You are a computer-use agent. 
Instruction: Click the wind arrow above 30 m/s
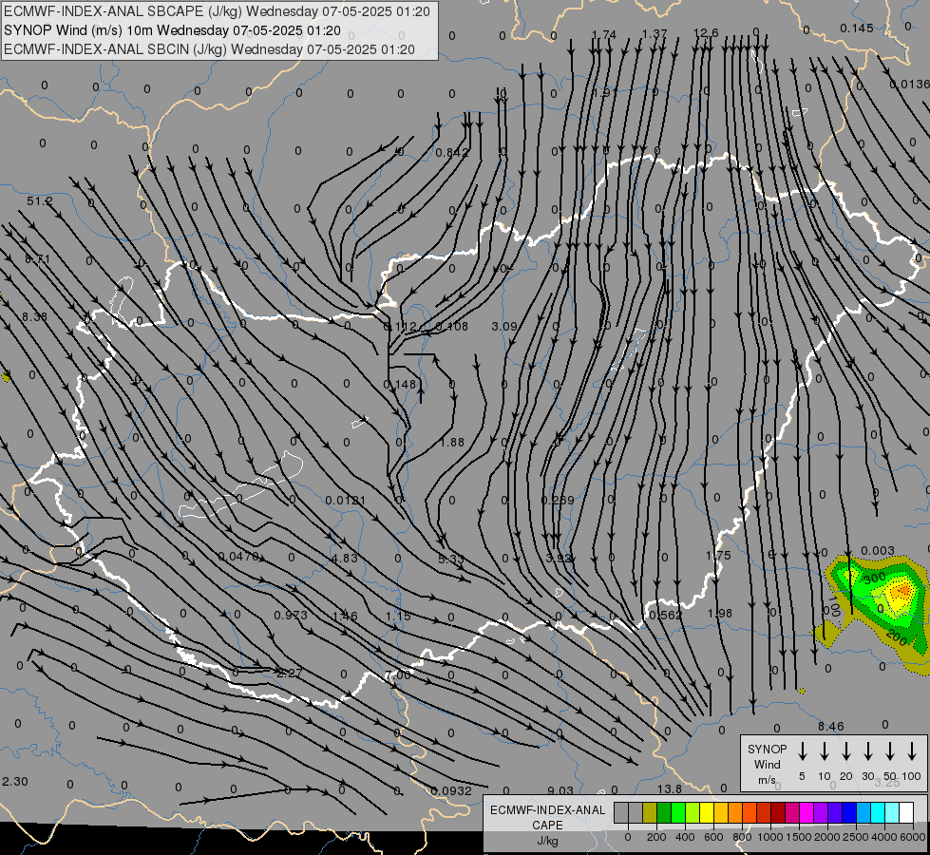pyautogui.click(x=867, y=751)
